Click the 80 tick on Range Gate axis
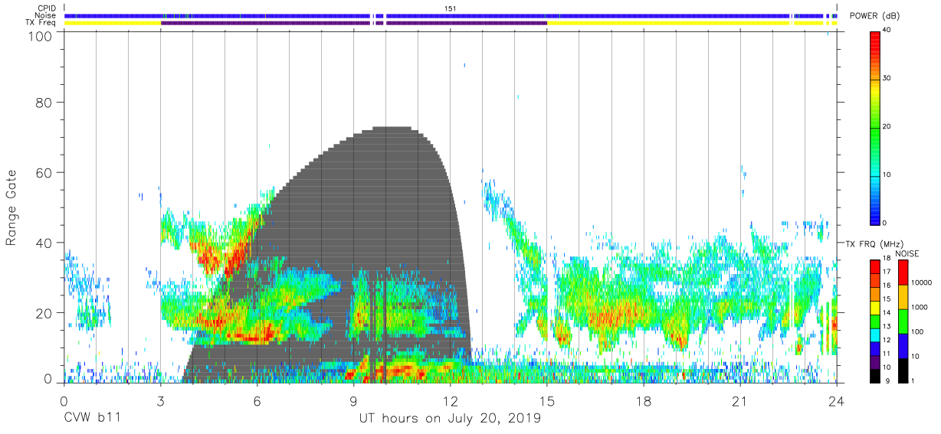The image size is (941, 434). (x=45, y=103)
